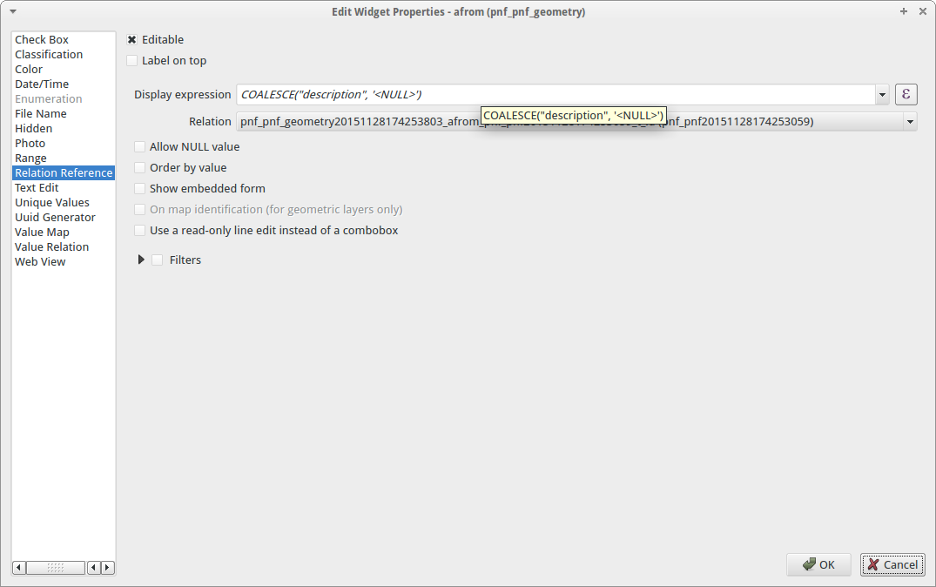This screenshot has height=587, width=936.
Task: Check the Filters group checkbox
Action: pyautogui.click(x=157, y=260)
